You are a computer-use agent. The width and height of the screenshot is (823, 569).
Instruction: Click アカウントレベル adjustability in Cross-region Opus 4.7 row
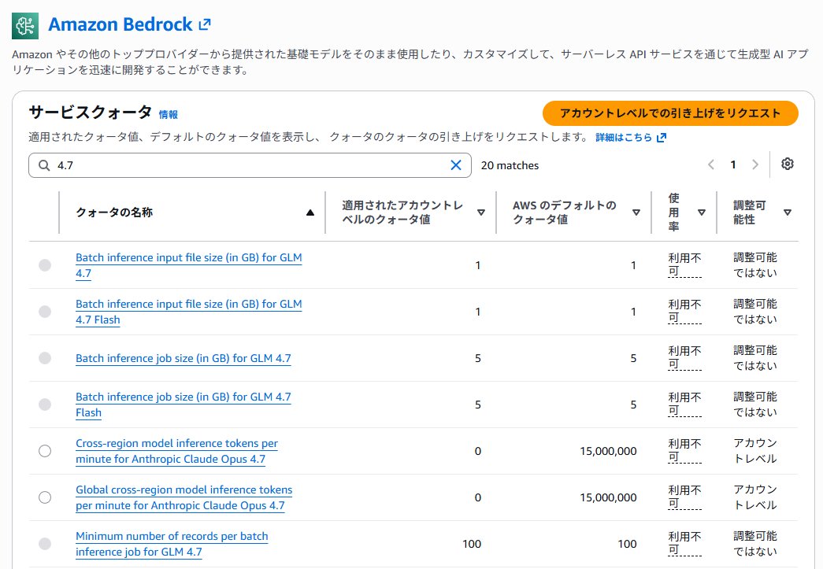point(754,451)
